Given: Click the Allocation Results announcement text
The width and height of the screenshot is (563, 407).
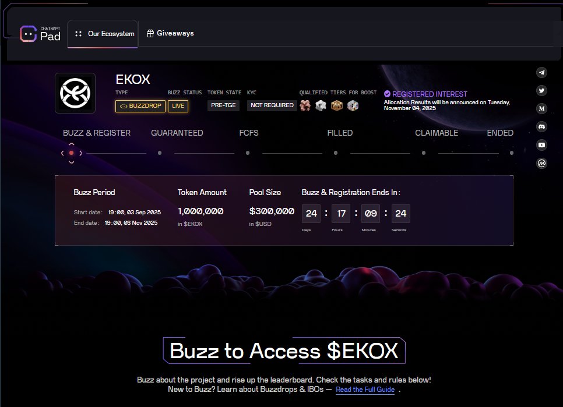Looking at the screenshot, I should (x=447, y=105).
